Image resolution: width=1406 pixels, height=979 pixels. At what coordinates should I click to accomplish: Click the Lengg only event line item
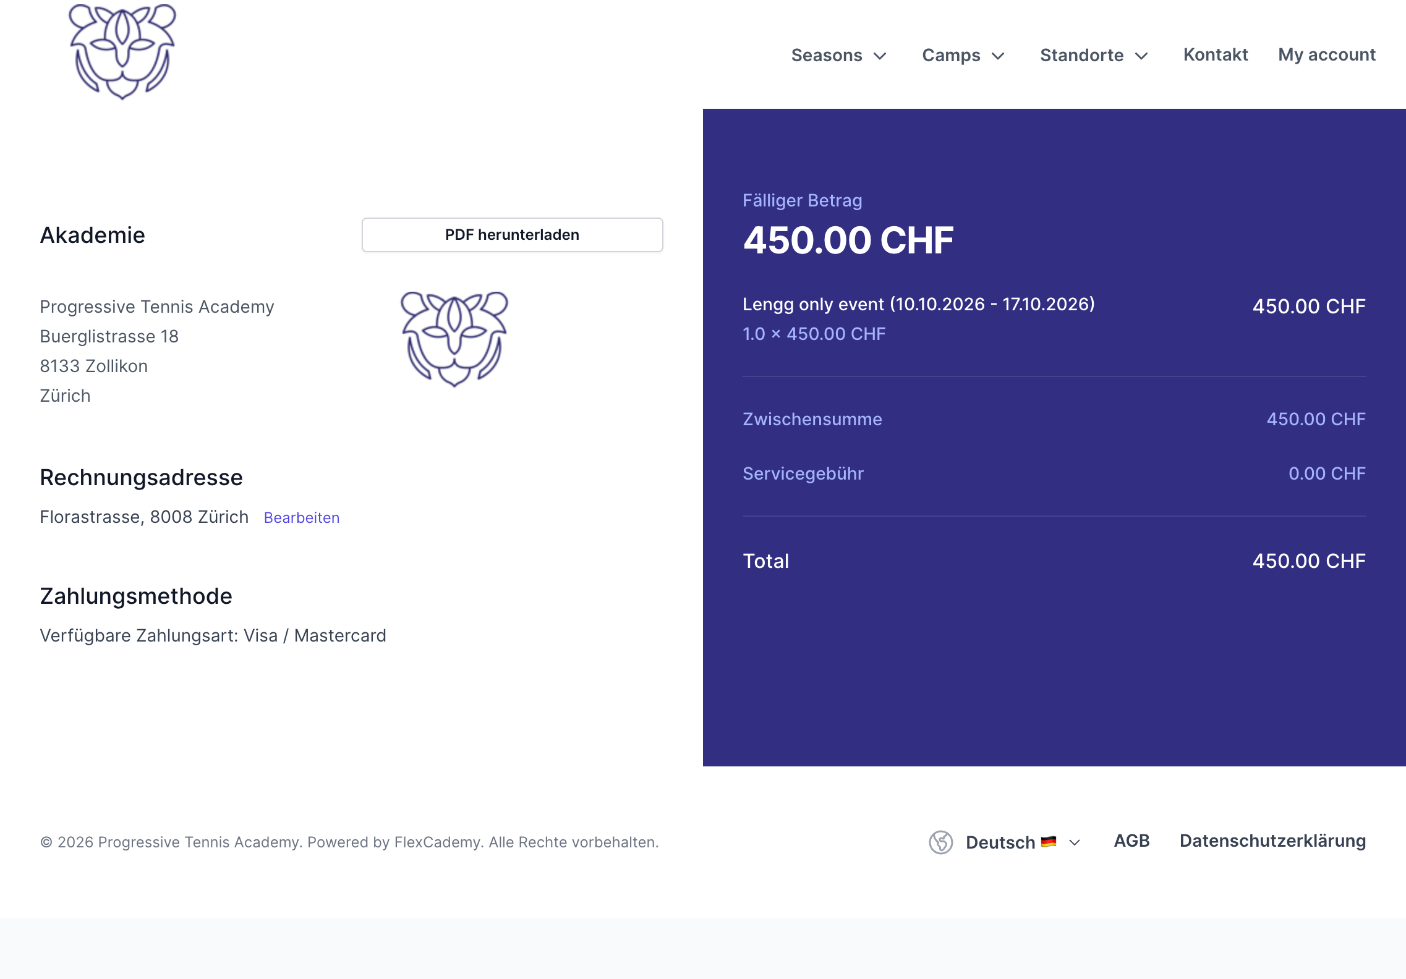point(919,304)
